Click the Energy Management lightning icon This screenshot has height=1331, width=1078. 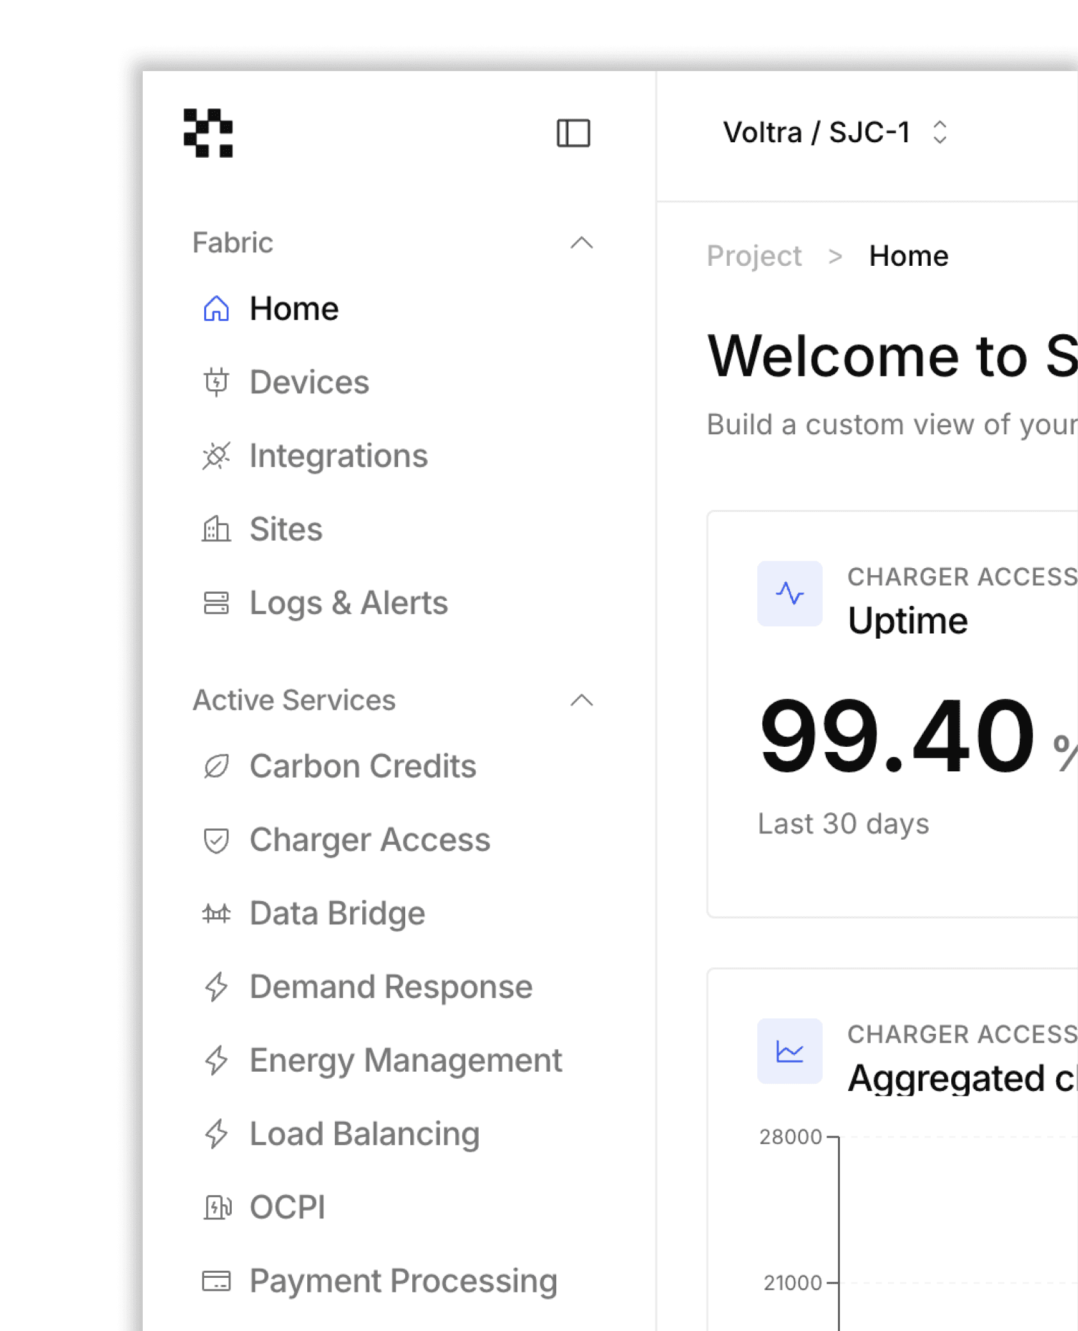pos(216,1060)
